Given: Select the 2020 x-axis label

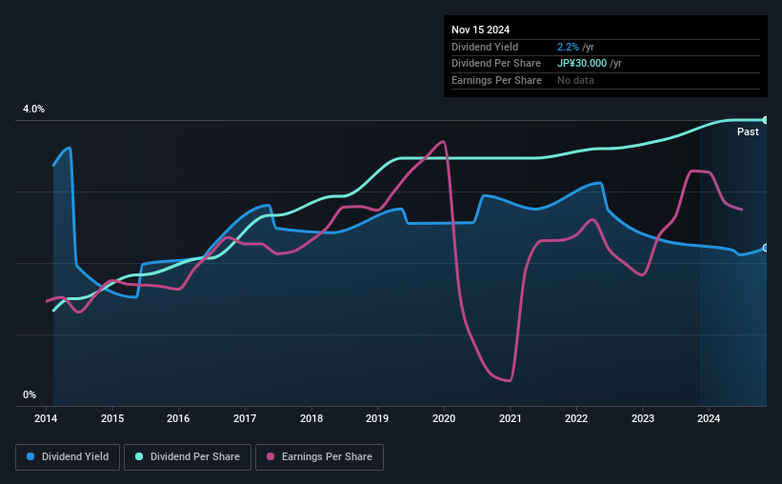Looking at the screenshot, I should pos(444,418).
